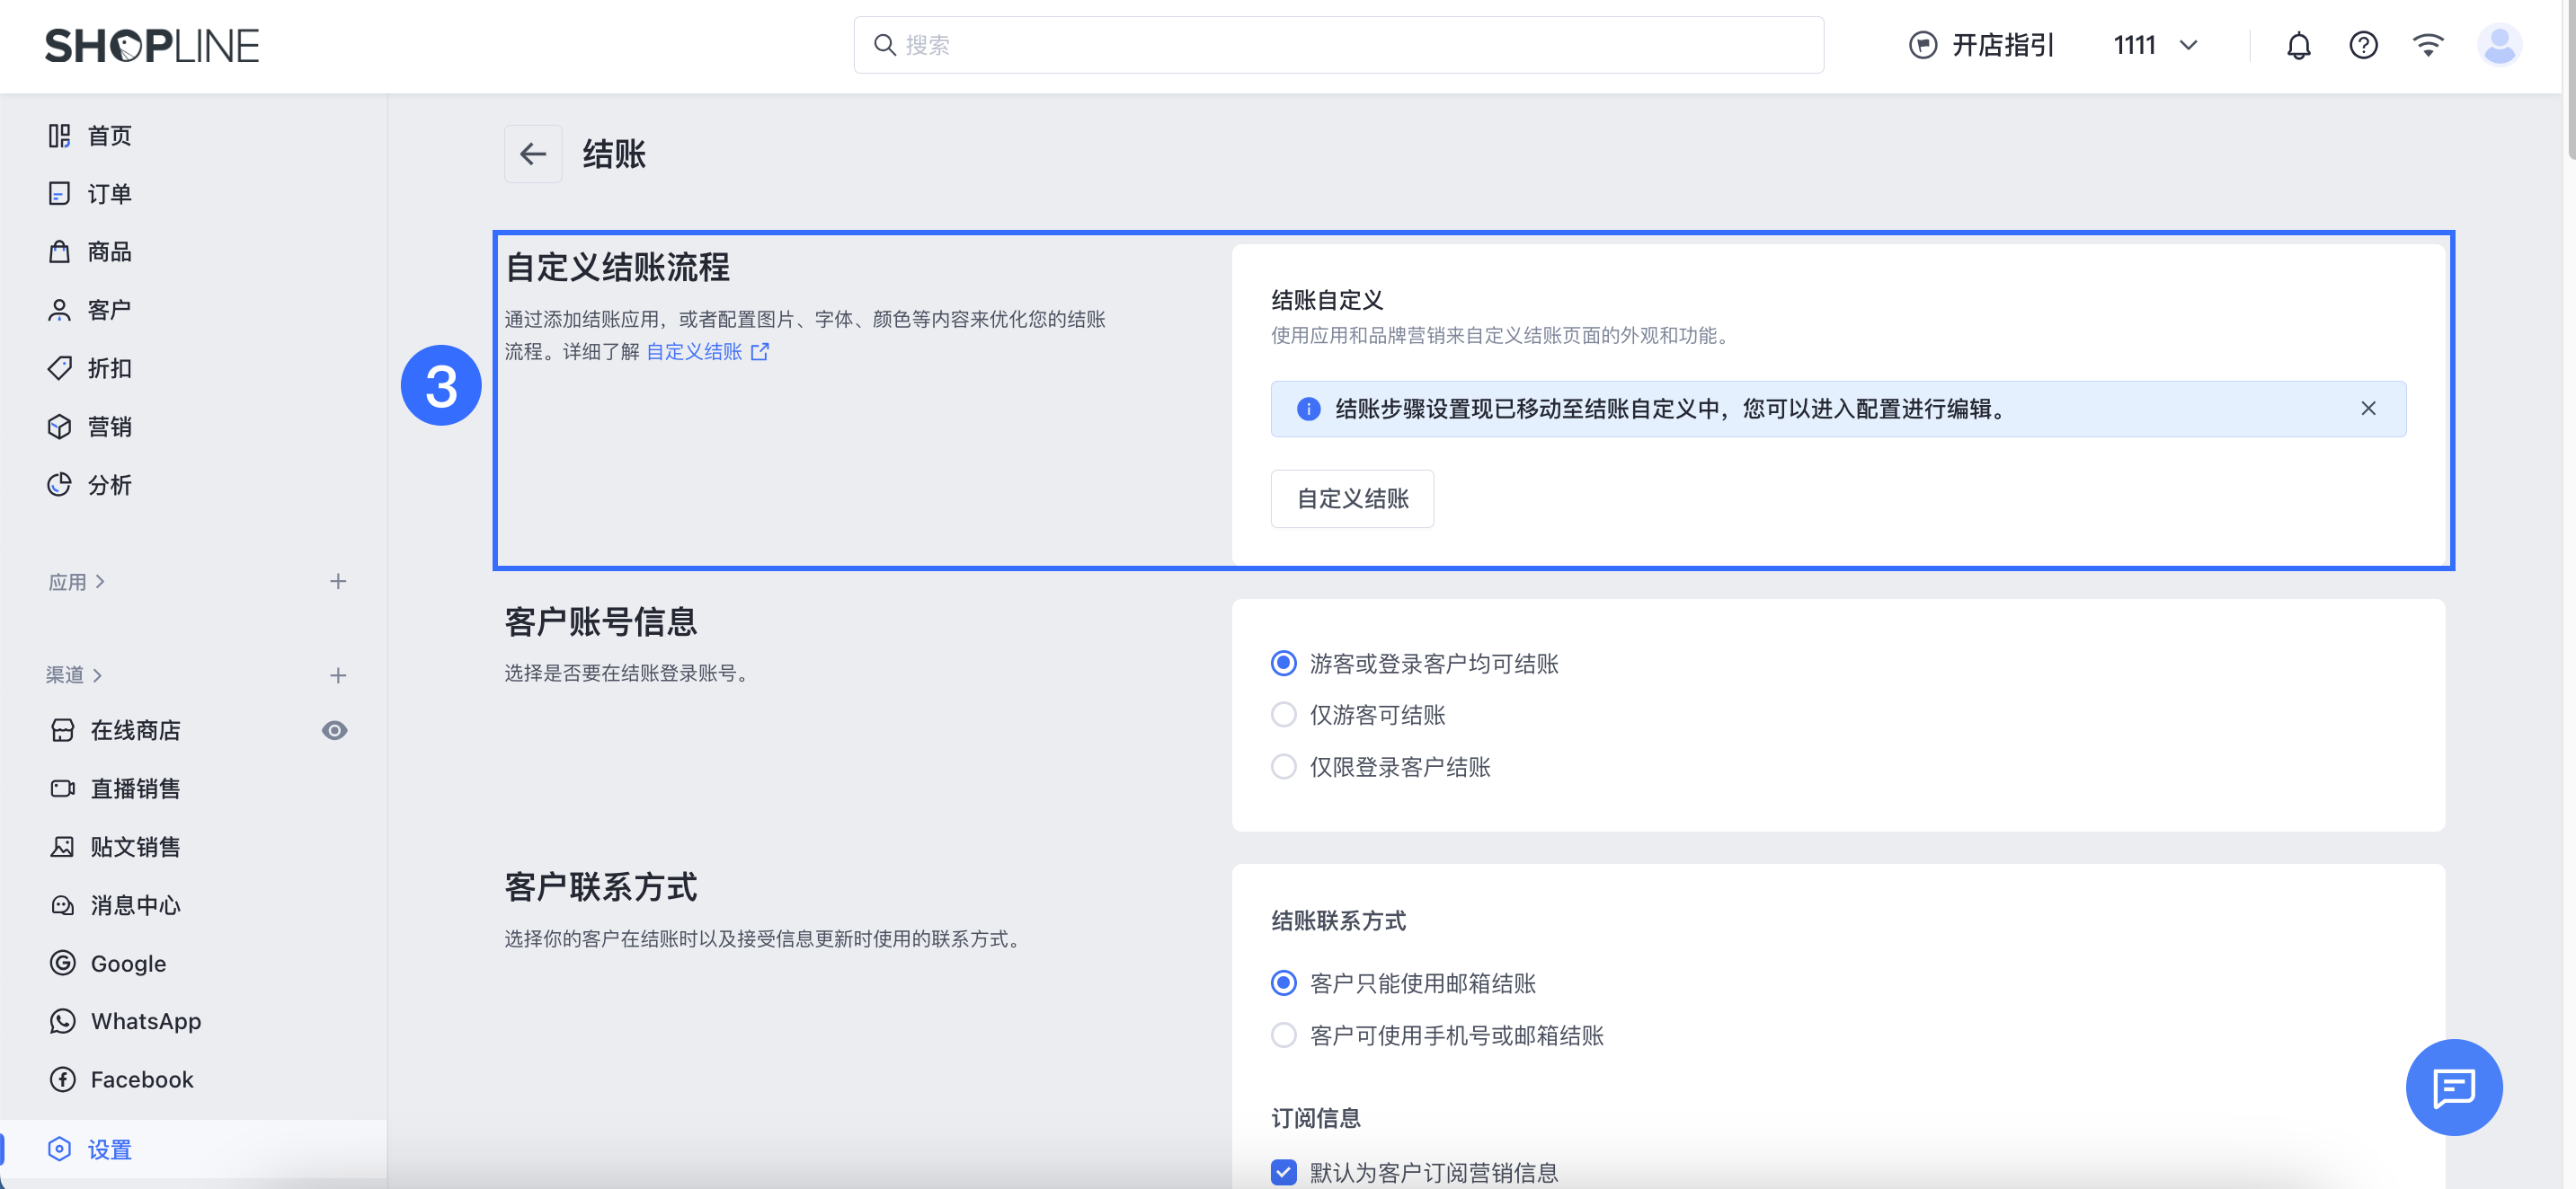2576x1189 pixels.
Task: Open the live chat support bubble
Action: 2453,1088
